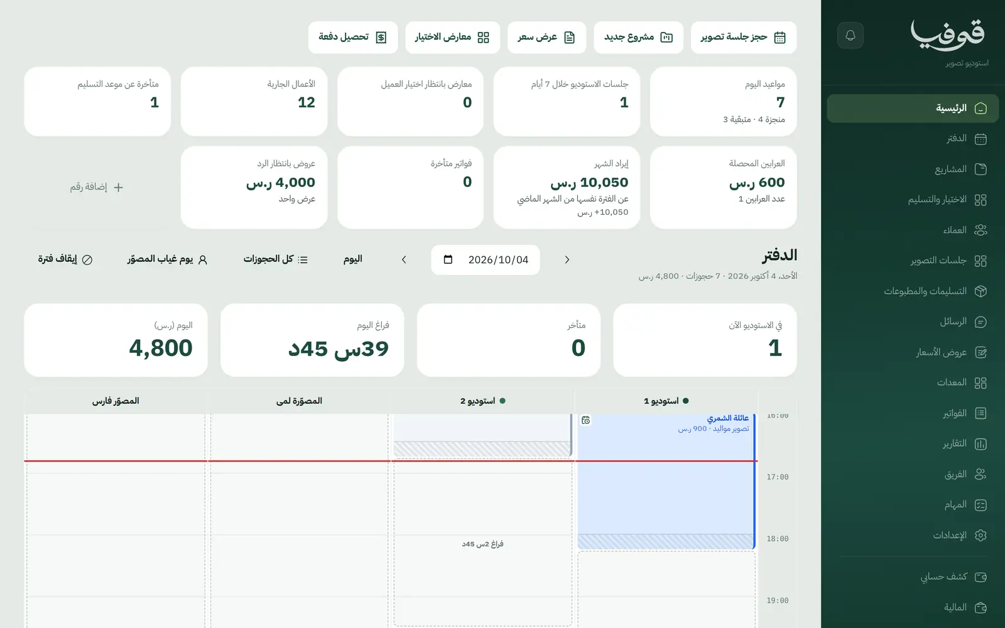Click the التسليمات والمطبوعات box icon
The image size is (1005, 628).
(x=981, y=291)
